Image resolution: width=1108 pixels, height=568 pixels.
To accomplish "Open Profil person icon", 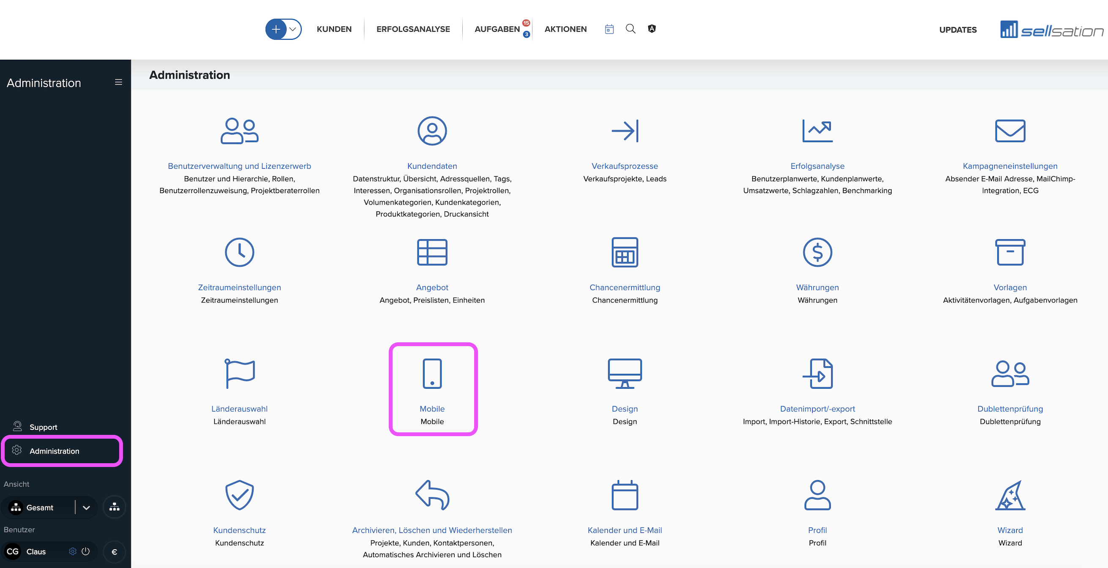I will [818, 495].
